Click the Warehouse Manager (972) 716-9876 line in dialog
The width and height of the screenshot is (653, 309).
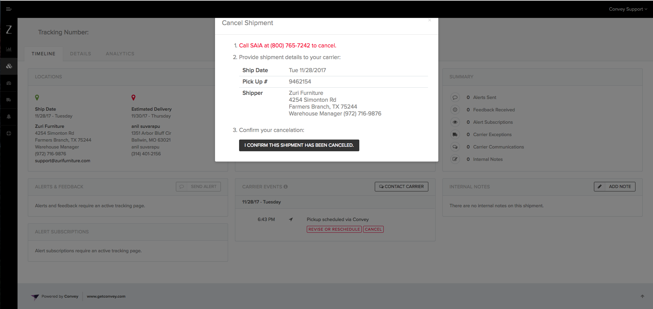(x=335, y=113)
